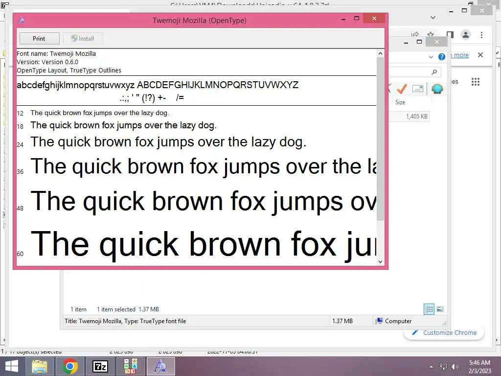This screenshot has height=376, width=501.
Task: Click the '1 item' count in status bar
Action: [79, 309]
